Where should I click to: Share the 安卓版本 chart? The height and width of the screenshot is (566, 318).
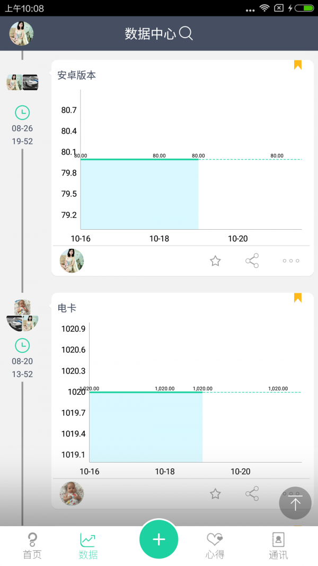coord(252,260)
